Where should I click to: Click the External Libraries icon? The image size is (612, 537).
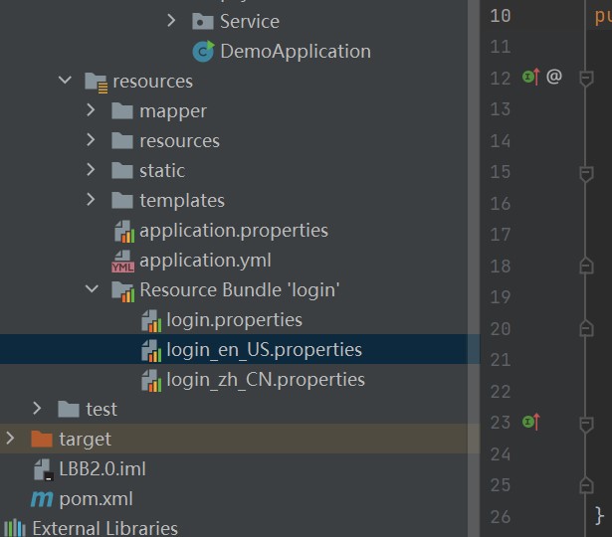(x=15, y=528)
